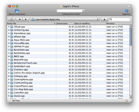Select the CubicMan.app row

tap(68, 93)
